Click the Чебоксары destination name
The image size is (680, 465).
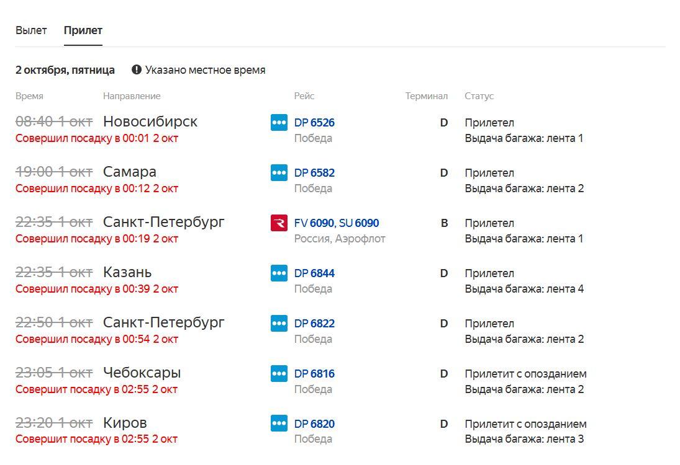coord(142,373)
